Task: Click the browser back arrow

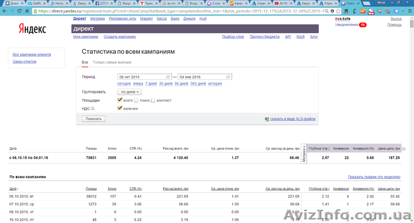Action: 5,10
